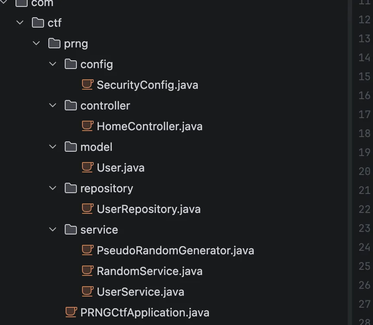Click the HomeController.java class file icon

coord(88,126)
